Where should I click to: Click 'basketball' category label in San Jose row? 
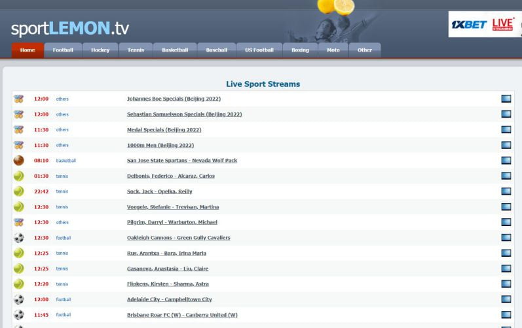click(66, 161)
